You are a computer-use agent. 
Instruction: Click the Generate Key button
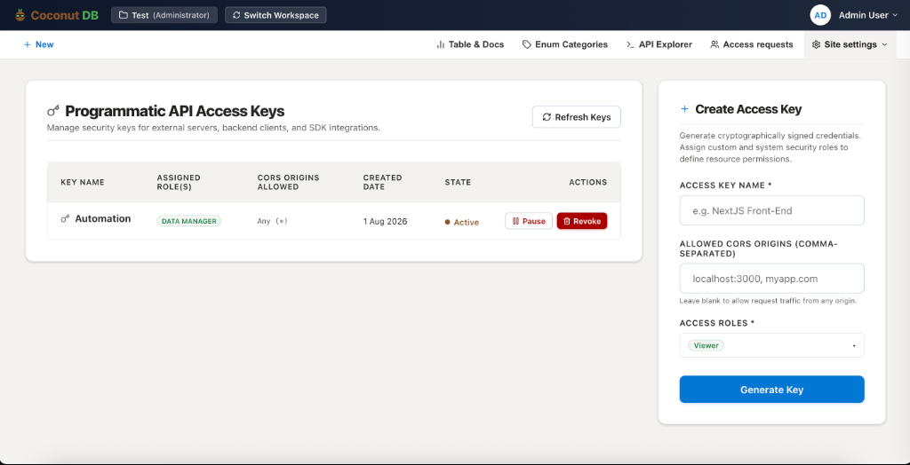772,390
